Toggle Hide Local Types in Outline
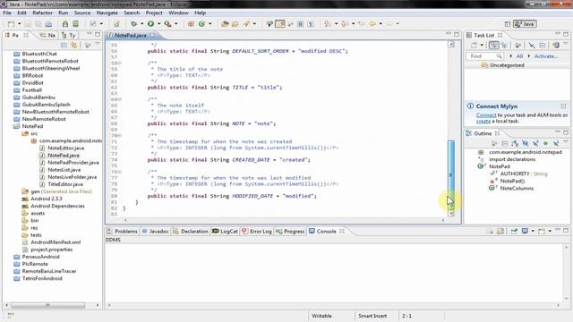Viewport: 573px width, 322px height. tap(556, 143)
